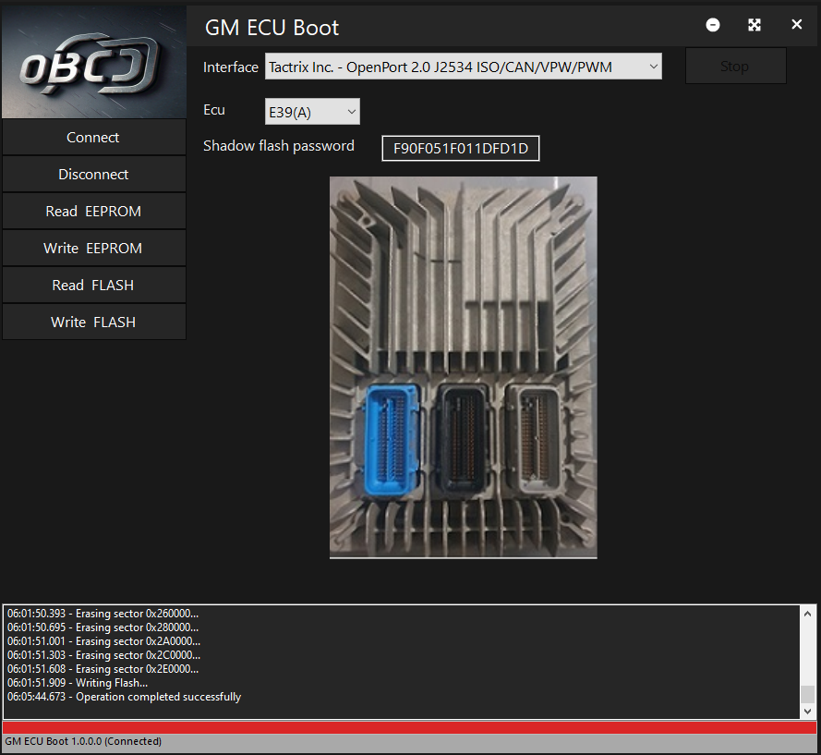
Task: Select log line 'Erasing sector 0x280000...'
Action: click(103, 627)
